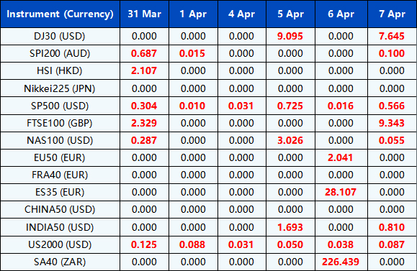The height and width of the screenshot is (271, 417).
Task: Select FTSE100 7 Apr value 9.343
Action: 392,123
